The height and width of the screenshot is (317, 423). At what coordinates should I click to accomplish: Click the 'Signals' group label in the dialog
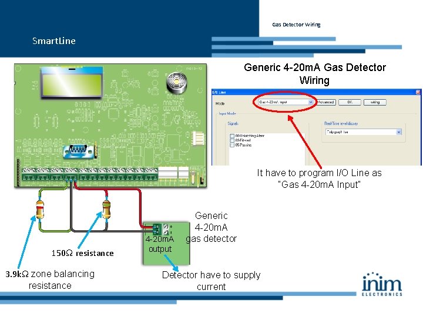coord(233,123)
